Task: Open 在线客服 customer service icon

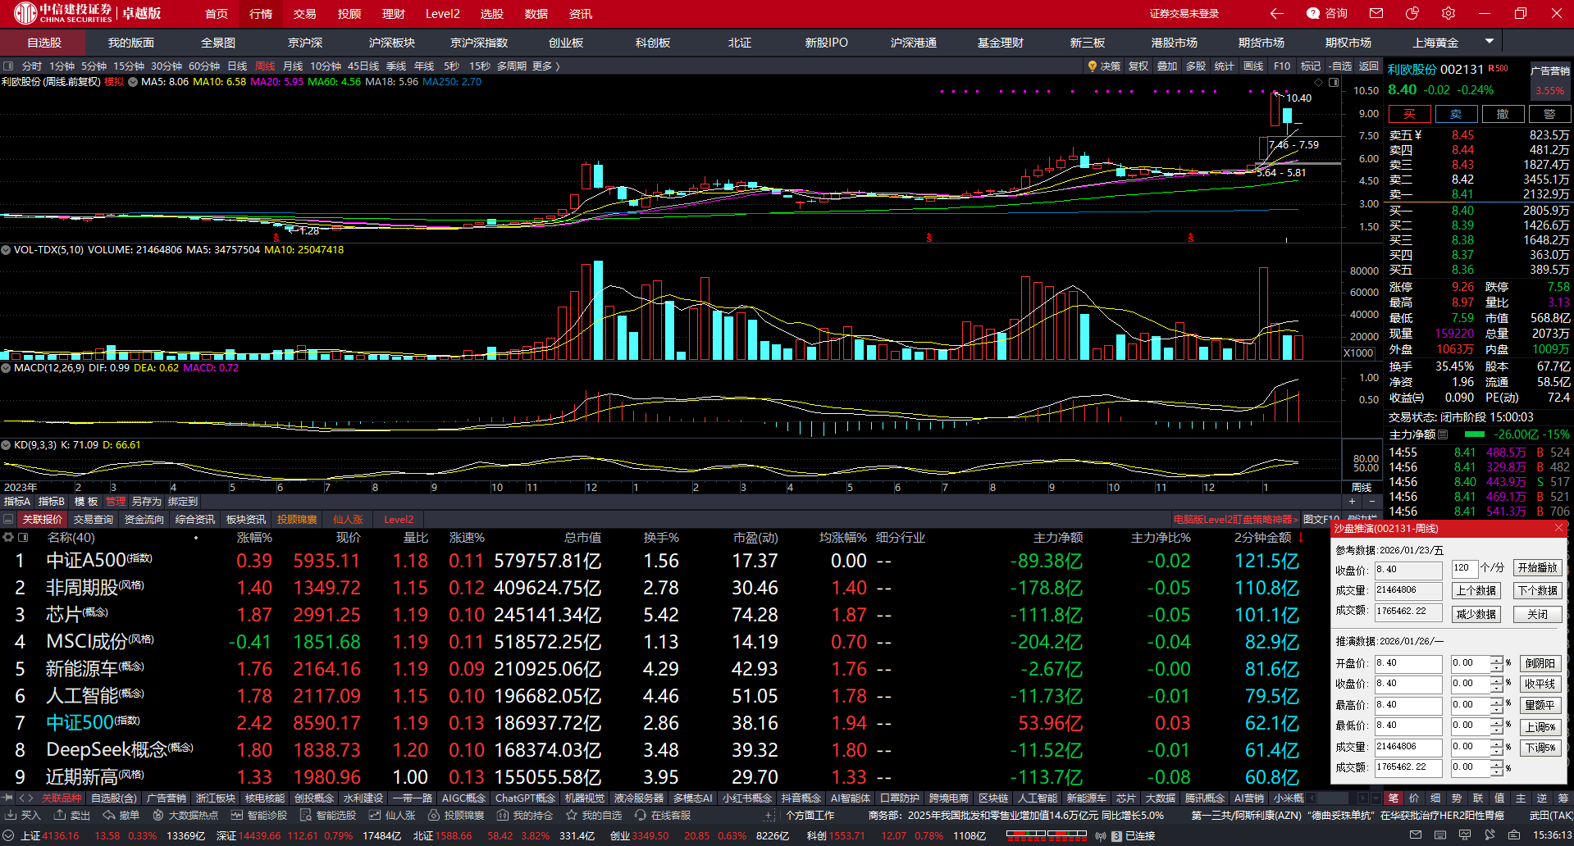Action: click(641, 816)
